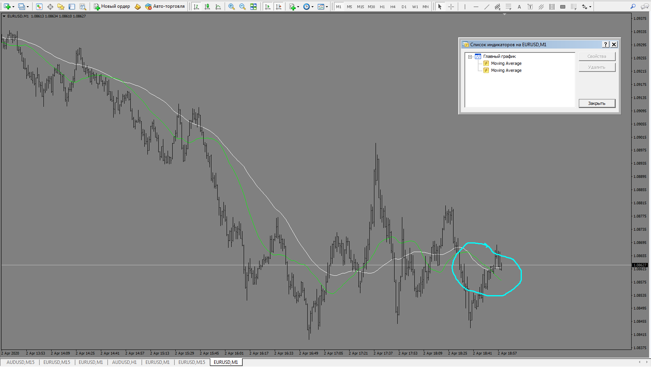Toggle the Авто-торговля button
Screen dimensions: 651x367
tap(165, 7)
